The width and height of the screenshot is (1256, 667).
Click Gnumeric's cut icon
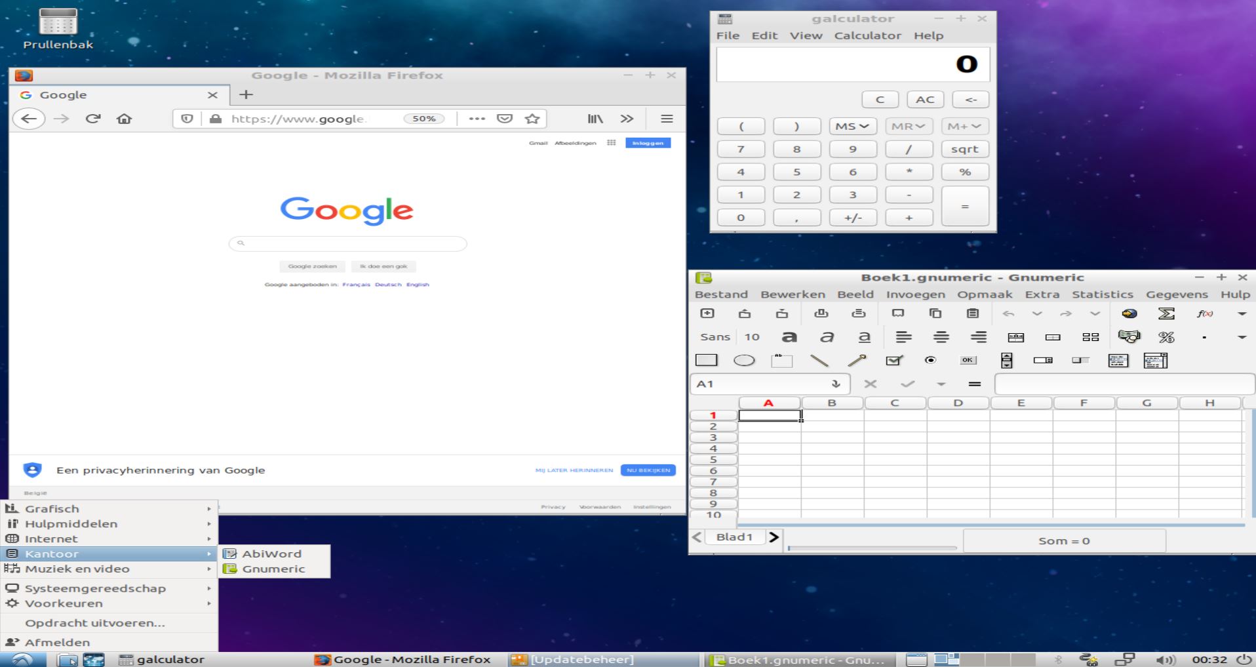(x=898, y=313)
